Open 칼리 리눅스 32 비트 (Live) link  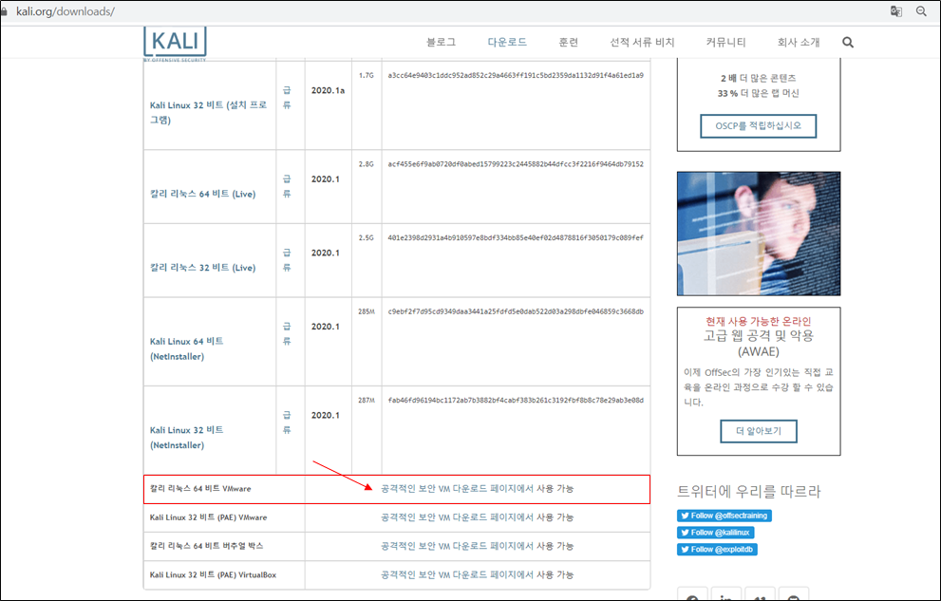click(203, 268)
